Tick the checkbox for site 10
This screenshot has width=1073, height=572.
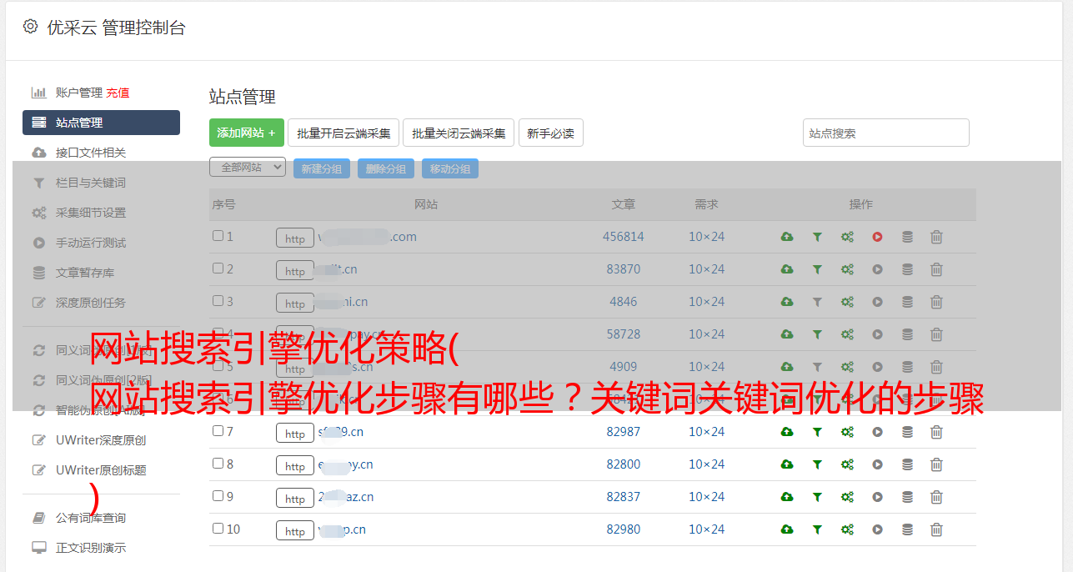click(218, 529)
